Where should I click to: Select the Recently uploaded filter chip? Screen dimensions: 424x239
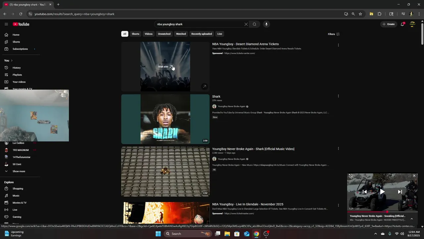coord(202,34)
